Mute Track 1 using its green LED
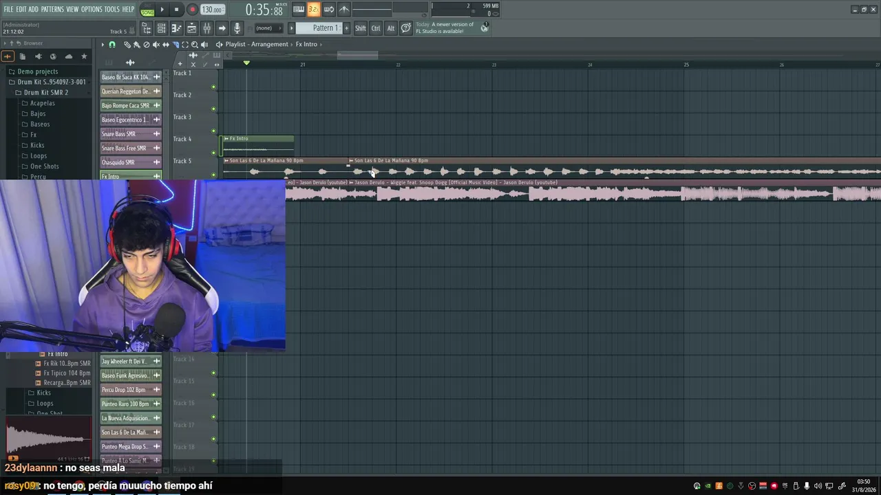The height and width of the screenshot is (495, 881). click(x=213, y=87)
